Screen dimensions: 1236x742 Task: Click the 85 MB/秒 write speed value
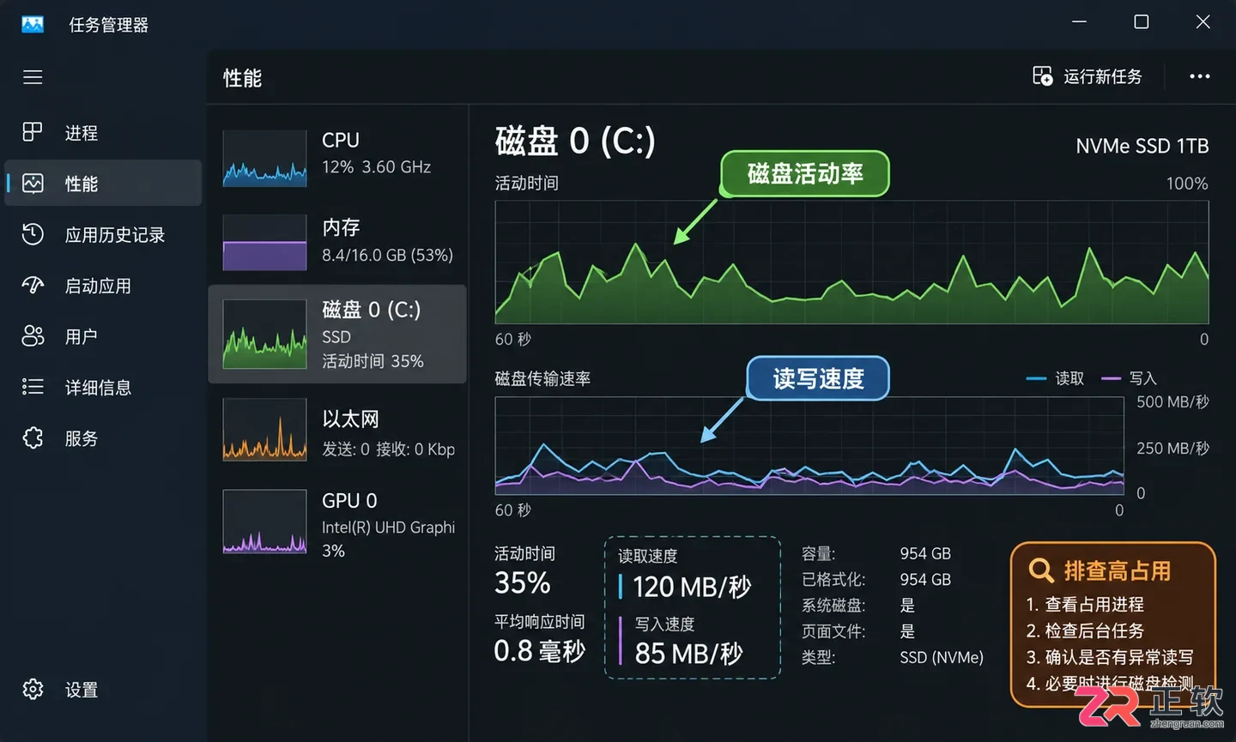[688, 653]
